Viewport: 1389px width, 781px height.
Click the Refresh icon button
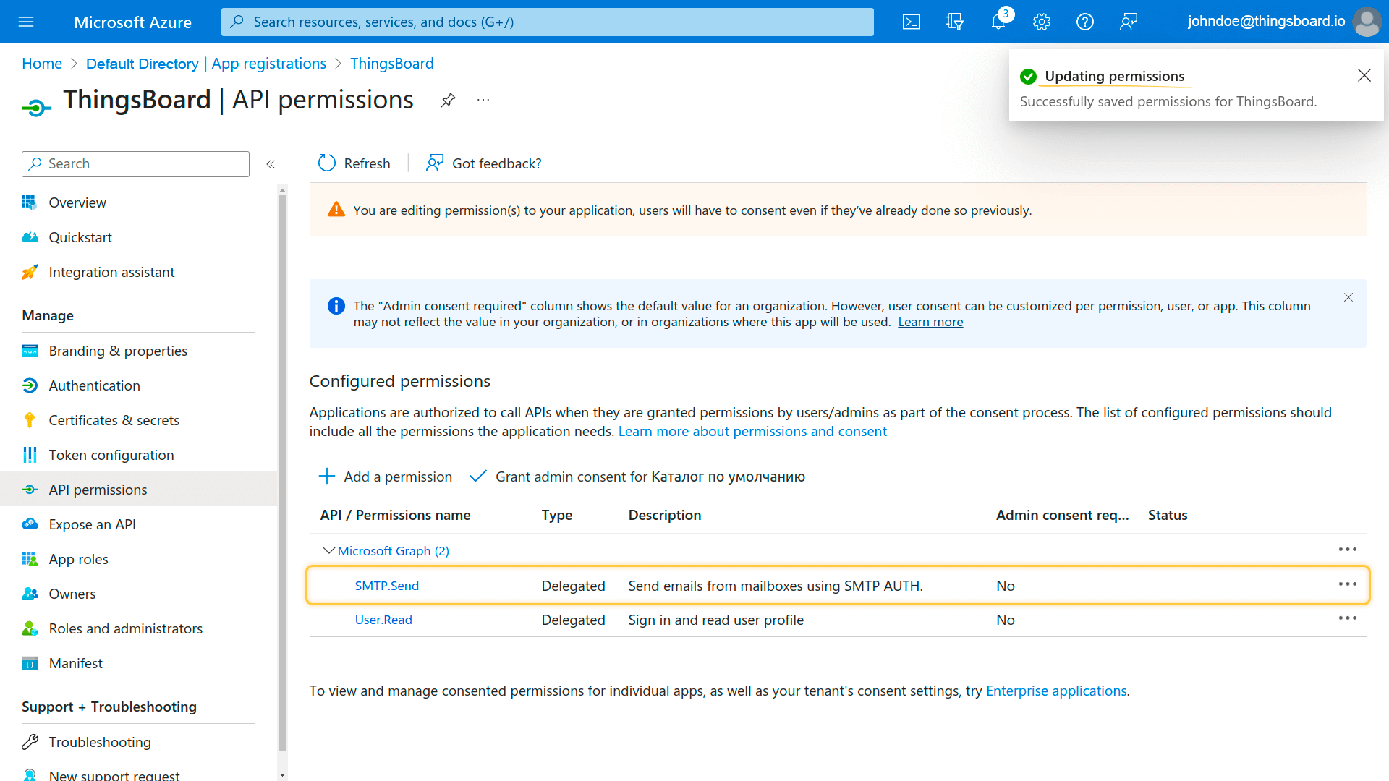pos(327,163)
